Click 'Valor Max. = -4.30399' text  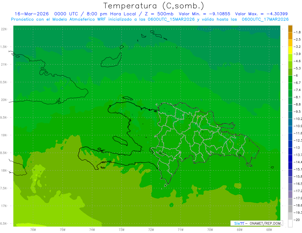[261, 14]
